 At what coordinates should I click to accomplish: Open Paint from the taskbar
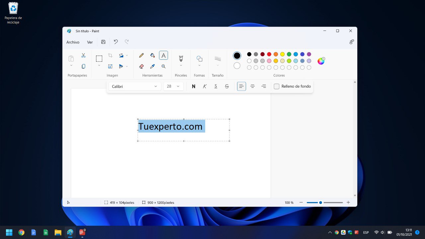pyautogui.click(x=70, y=232)
